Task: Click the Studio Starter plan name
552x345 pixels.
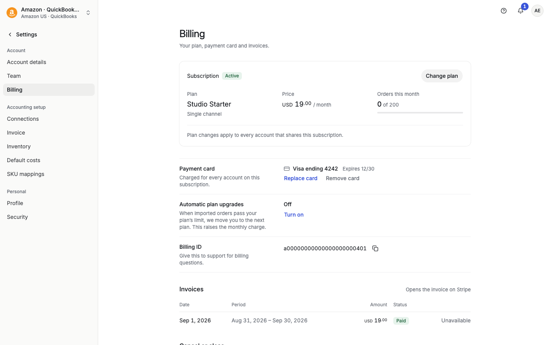Action: point(209,104)
